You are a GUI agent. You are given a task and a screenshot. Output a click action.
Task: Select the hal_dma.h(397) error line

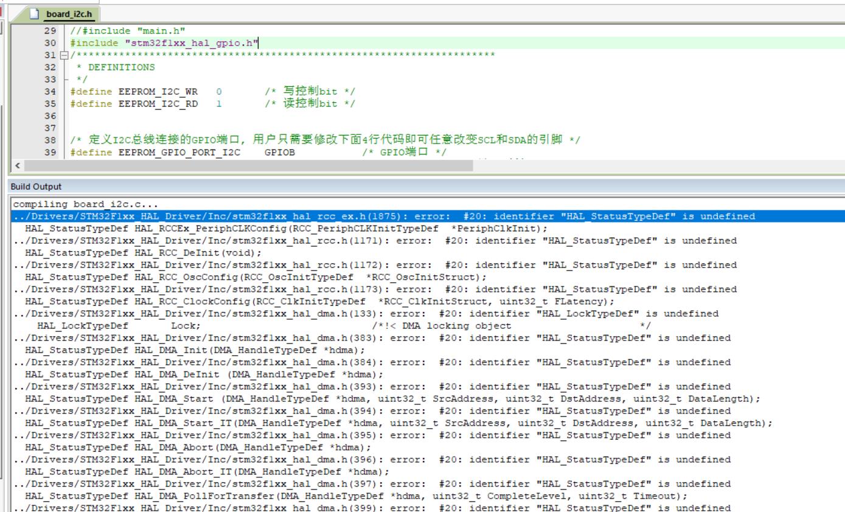coord(372,484)
